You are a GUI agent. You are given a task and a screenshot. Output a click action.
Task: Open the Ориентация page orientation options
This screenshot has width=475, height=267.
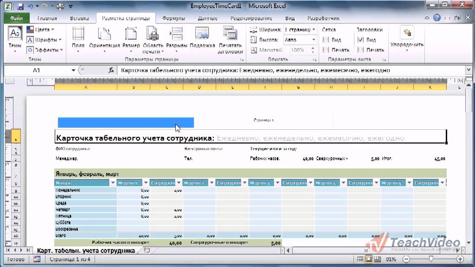coord(104,39)
